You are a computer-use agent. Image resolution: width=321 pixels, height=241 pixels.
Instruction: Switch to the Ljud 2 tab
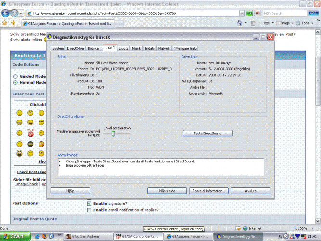coord(124,48)
